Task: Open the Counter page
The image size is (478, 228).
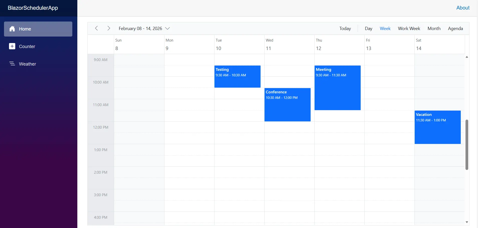Action: pyautogui.click(x=38, y=46)
